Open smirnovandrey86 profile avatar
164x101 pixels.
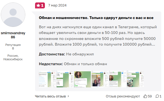tap(13, 15)
